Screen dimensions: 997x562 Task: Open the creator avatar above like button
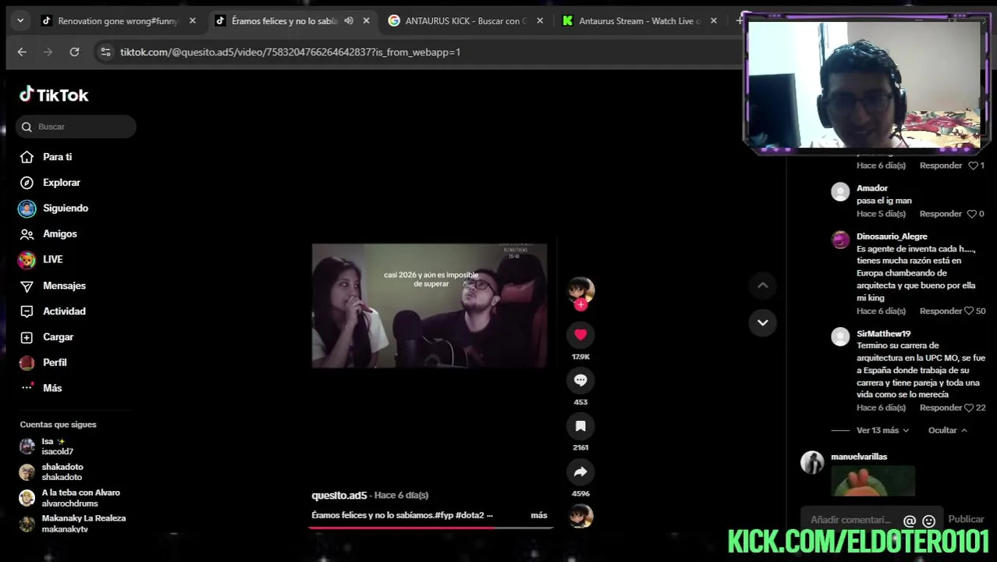(580, 290)
